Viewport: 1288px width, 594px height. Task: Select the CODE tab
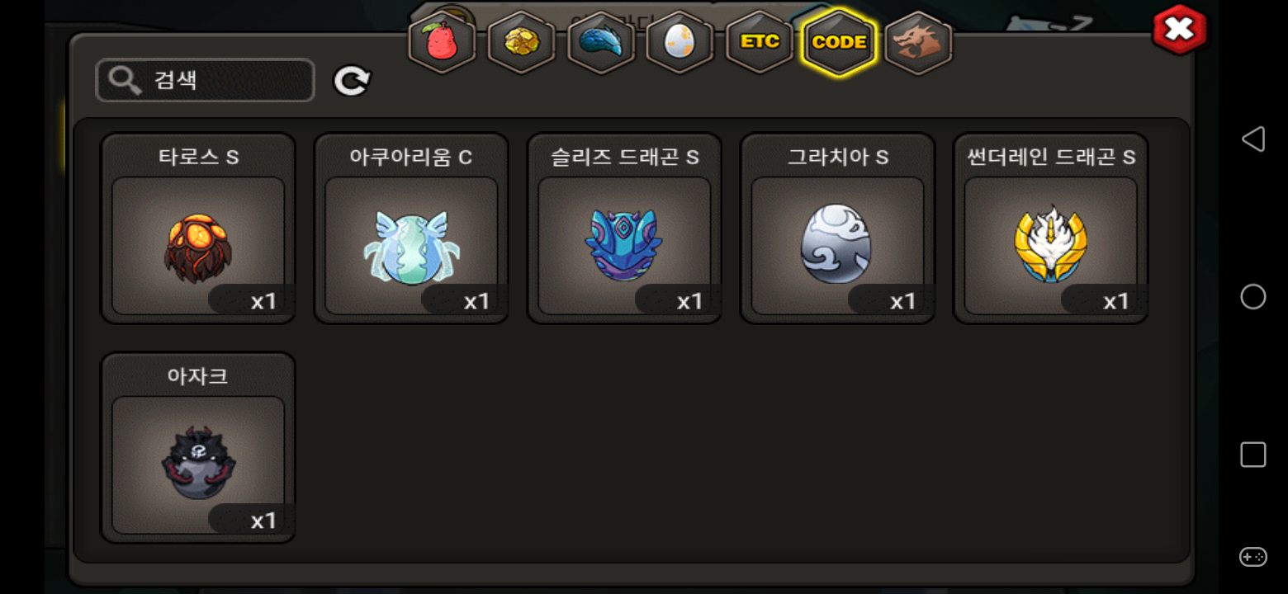(839, 43)
